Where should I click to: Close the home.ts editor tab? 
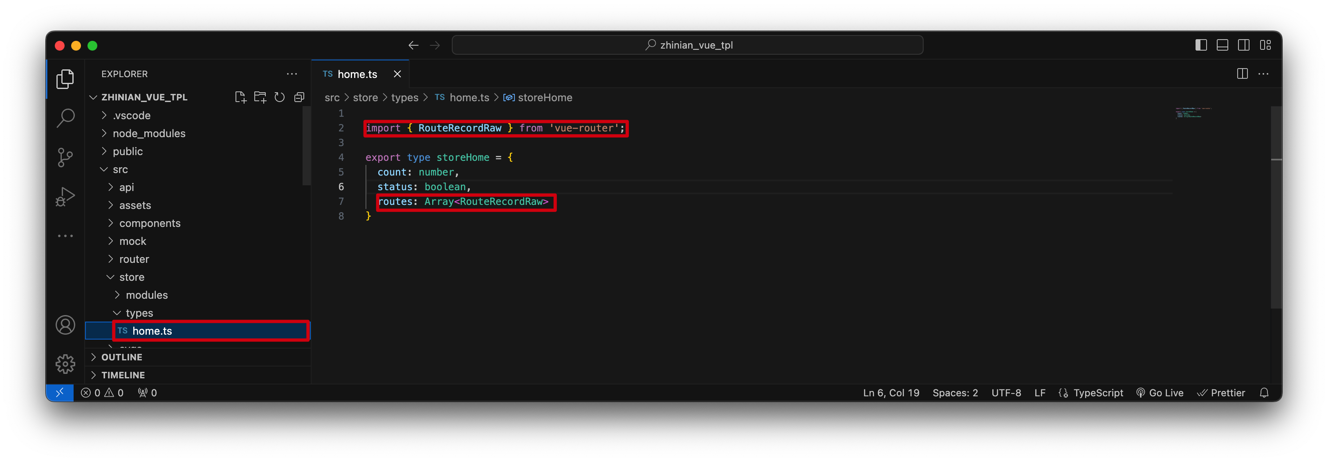click(397, 74)
